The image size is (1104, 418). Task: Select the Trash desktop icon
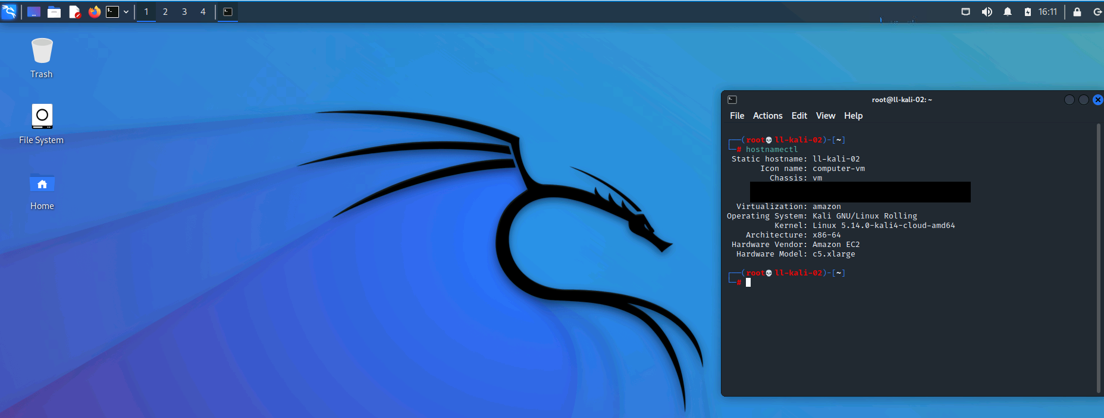tap(42, 58)
